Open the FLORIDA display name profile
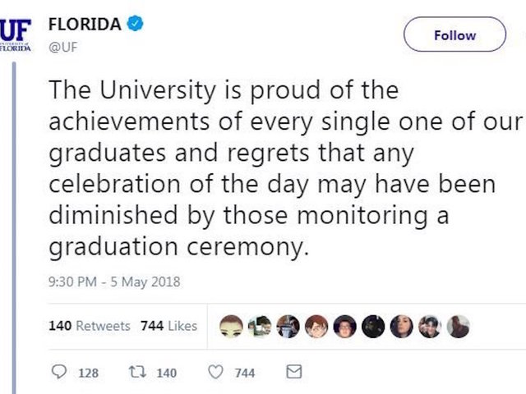526x394 pixels. coord(85,24)
